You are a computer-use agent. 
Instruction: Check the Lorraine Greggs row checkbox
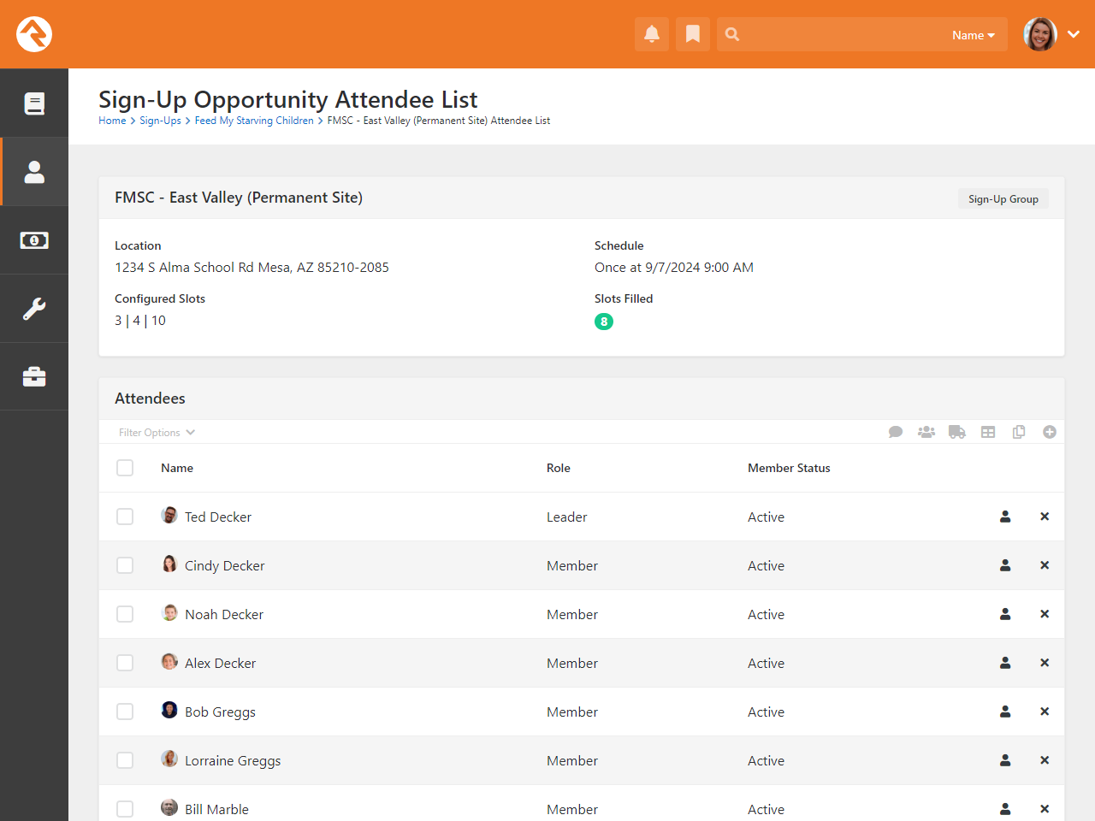point(125,760)
